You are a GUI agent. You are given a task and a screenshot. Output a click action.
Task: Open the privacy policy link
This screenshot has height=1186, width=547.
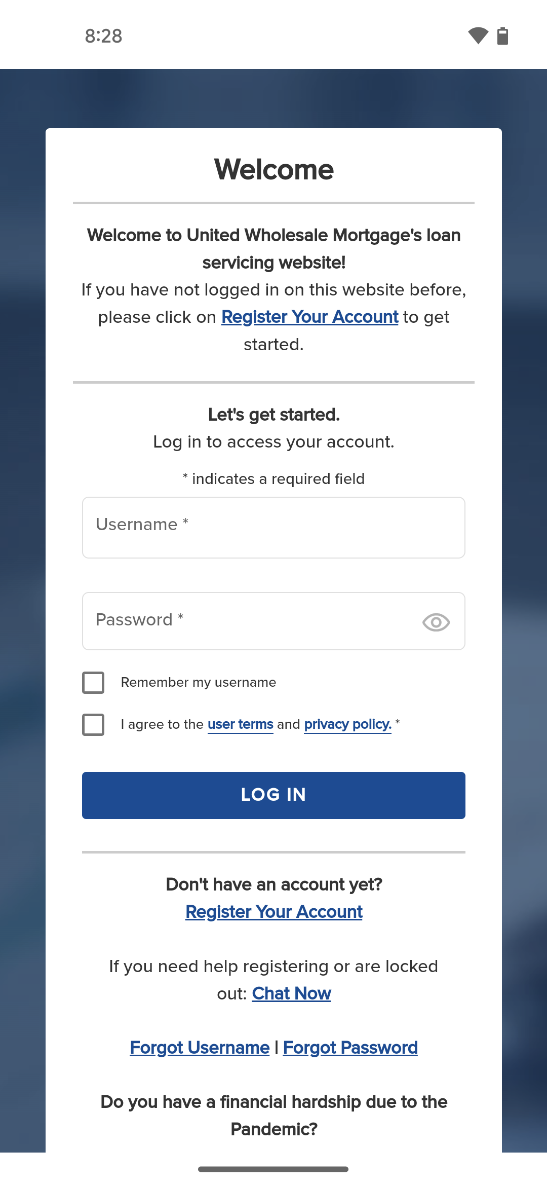(x=348, y=724)
